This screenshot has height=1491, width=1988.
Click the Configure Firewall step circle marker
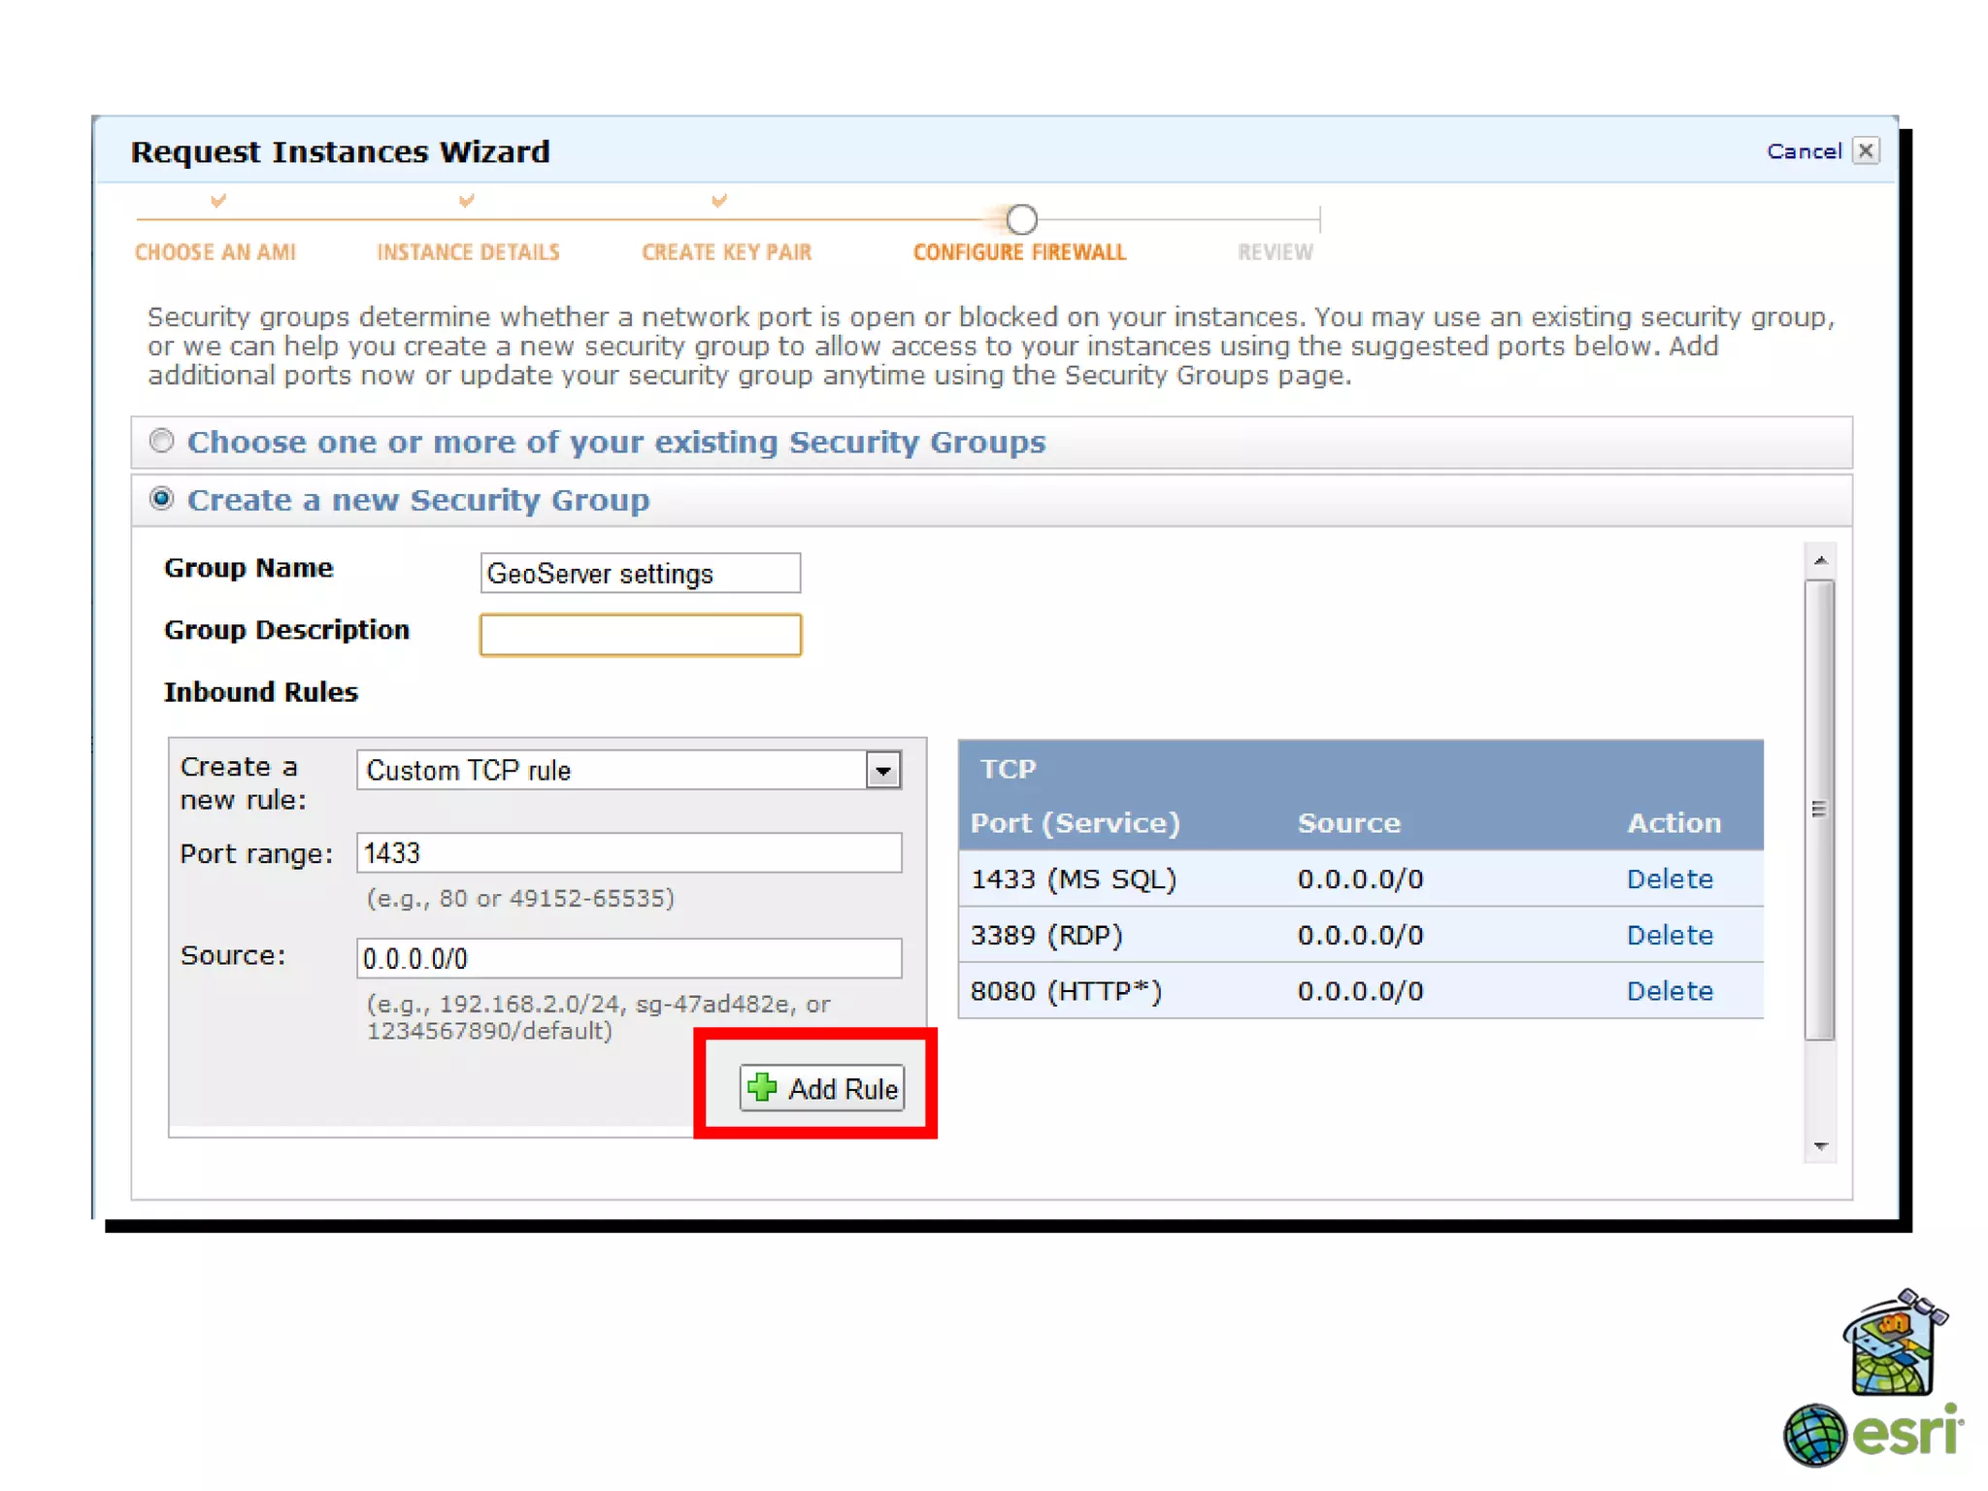point(1020,219)
